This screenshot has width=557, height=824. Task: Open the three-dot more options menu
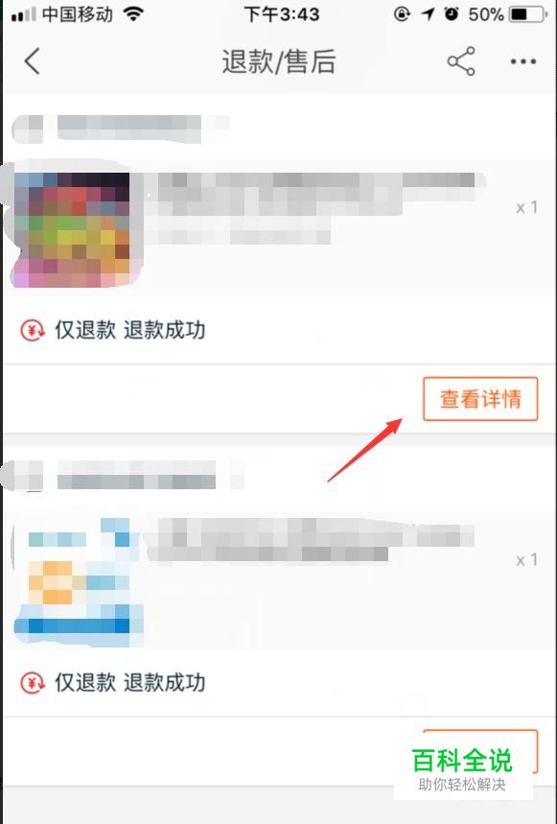coord(522,62)
